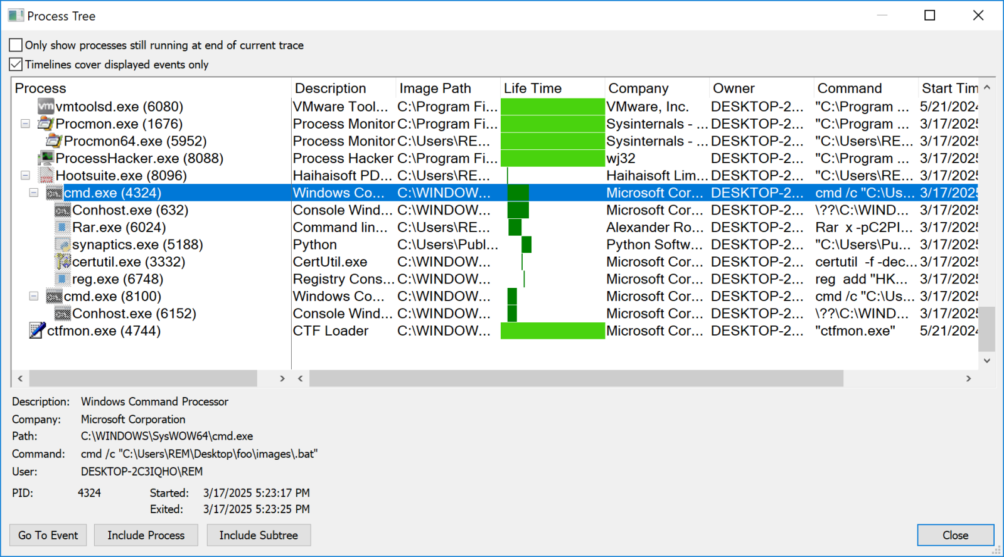Screen dimensions: 1004x557
Task: Select the certutil.exe (3332) row label
Action: pos(129,262)
